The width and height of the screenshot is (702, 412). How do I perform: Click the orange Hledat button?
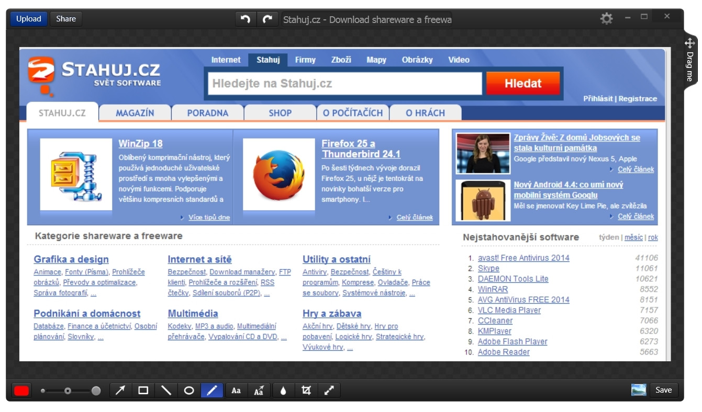coord(523,83)
